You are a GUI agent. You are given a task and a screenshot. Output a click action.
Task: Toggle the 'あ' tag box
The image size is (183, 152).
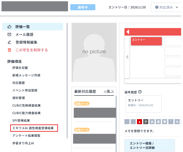pyautogui.click(x=152, y=122)
